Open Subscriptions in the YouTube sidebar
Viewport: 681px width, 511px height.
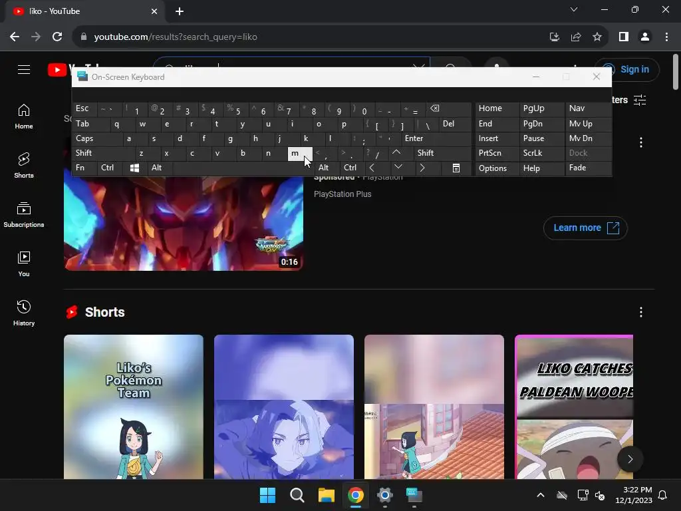click(24, 215)
